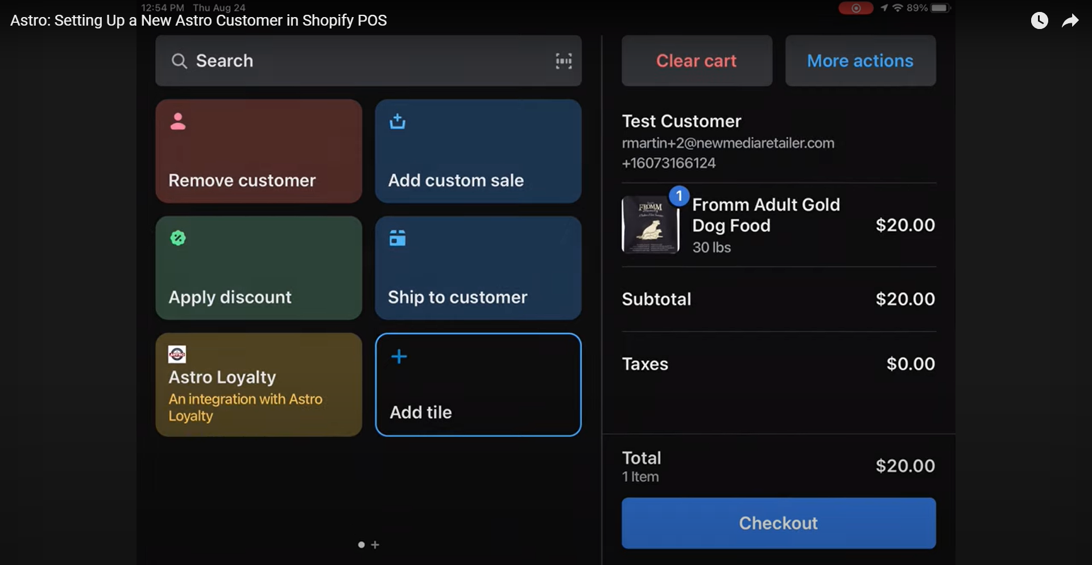The width and height of the screenshot is (1092, 565).
Task: Add a new page with plus indicator
Action: (x=375, y=545)
